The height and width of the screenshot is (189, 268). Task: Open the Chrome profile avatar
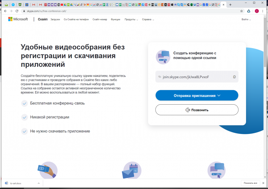(x=257, y=11)
